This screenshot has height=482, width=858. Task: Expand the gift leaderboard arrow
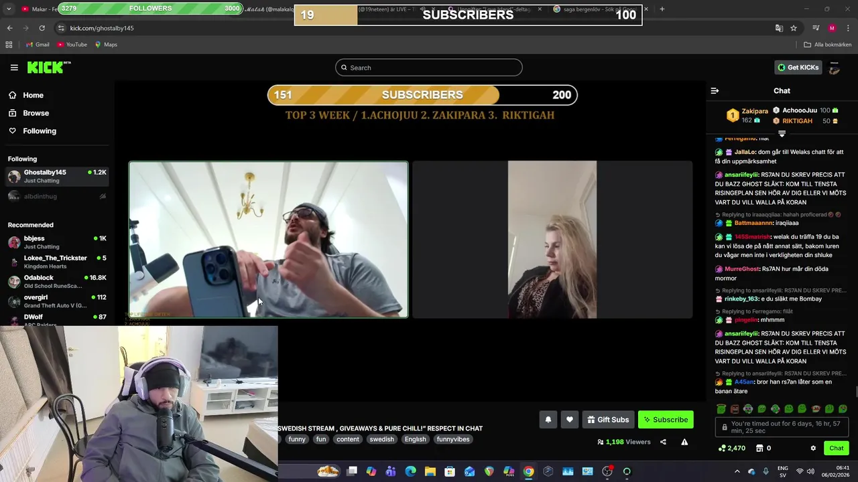(782, 134)
